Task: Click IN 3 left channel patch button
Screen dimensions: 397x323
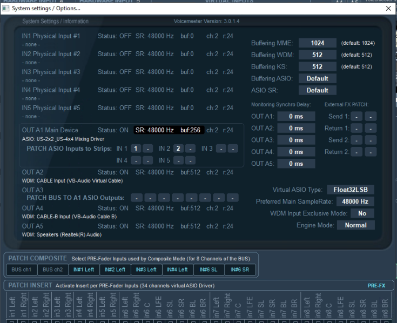Action: (221, 149)
